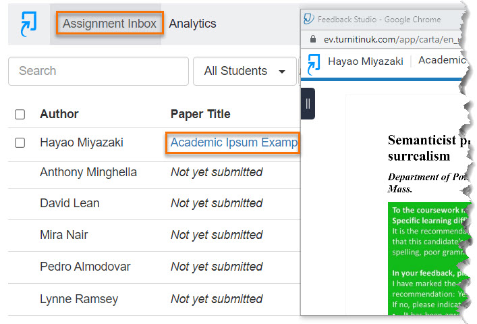
Task: Click the Turnitin logo beside Assignment Inbox
Action: (x=28, y=24)
